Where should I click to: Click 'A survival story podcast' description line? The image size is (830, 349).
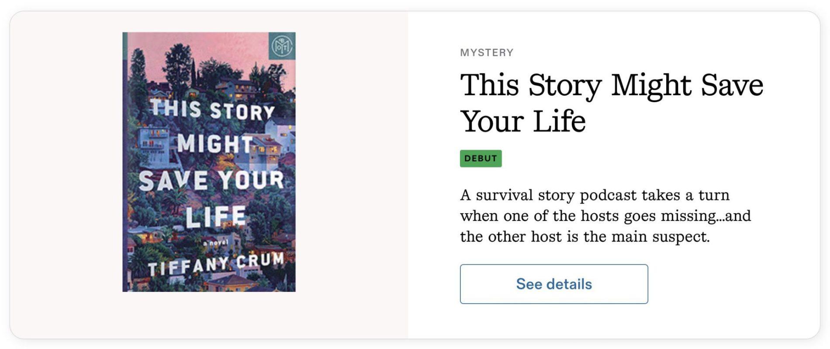click(594, 195)
